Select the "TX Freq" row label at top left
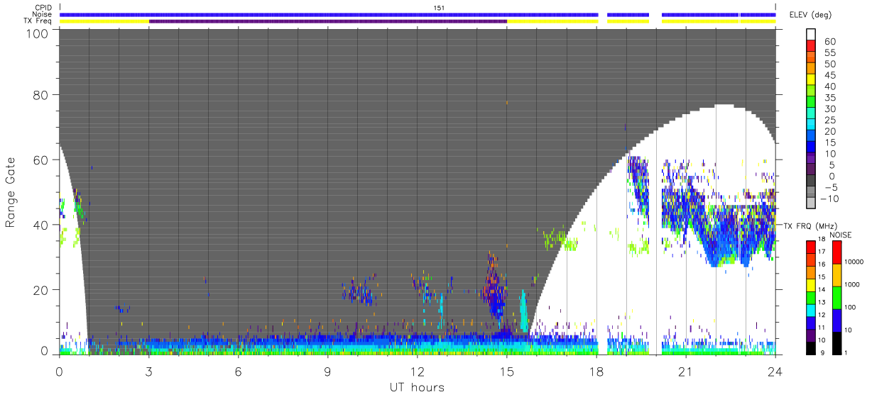This screenshot has width=872, height=402. click(38, 21)
